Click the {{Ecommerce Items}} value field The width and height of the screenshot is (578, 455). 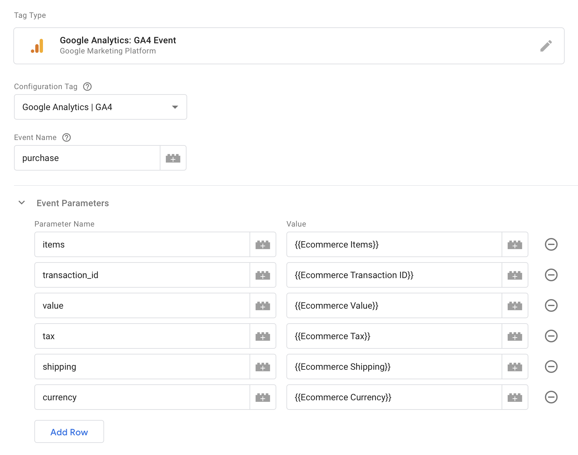click(394, 245)
